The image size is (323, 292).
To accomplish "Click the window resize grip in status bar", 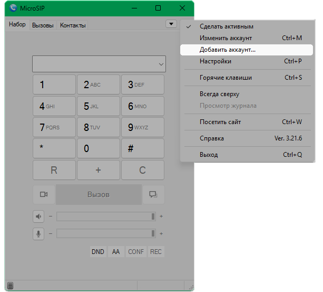I will tap(191, 287).
